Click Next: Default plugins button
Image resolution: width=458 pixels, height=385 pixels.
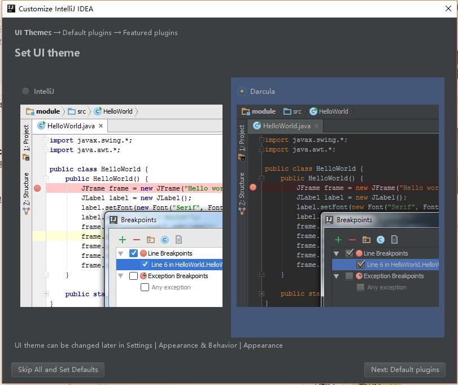click(405, 370)
